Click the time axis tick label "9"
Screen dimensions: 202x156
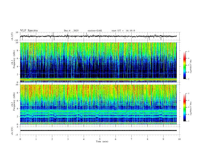click(x=163, y=139)
